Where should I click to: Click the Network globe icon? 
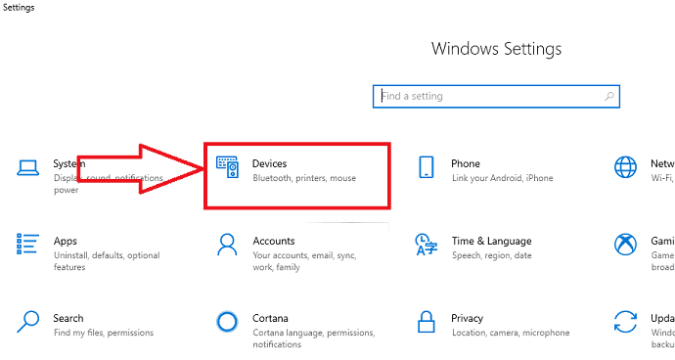tap(625, 167)
